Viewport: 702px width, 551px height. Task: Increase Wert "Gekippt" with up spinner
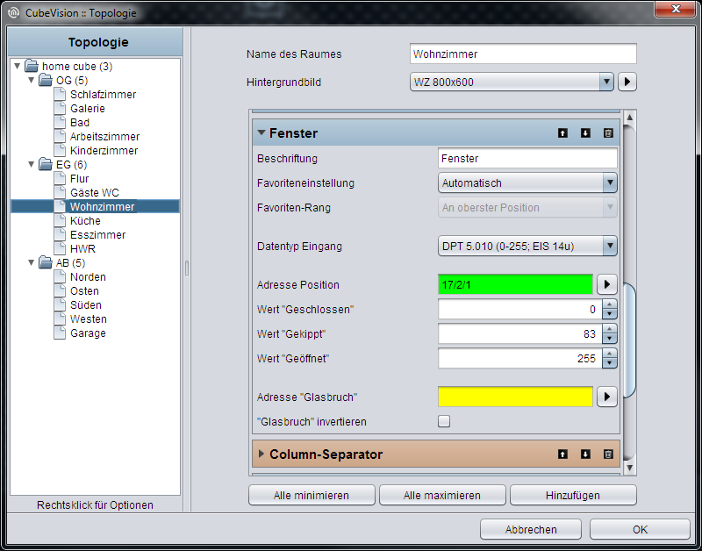(609, 329)
